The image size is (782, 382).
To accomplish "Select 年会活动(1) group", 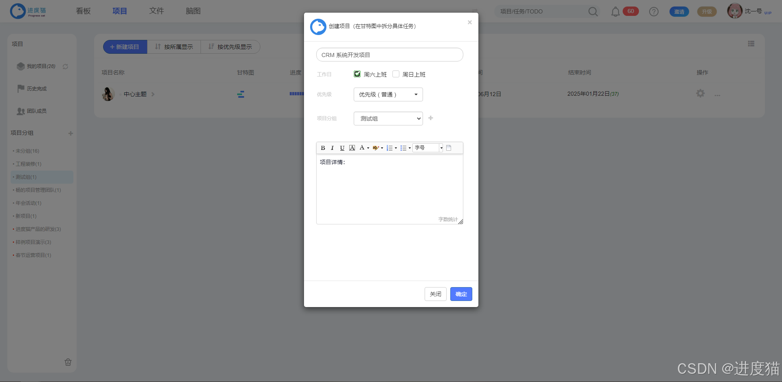I will coord(28,203).
